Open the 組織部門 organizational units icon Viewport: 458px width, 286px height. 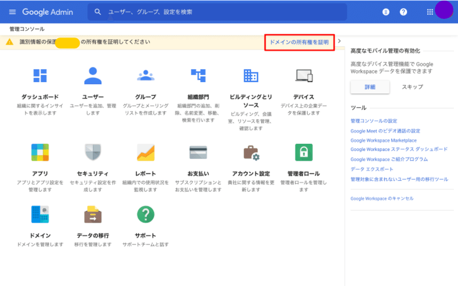tap(198, 75)
